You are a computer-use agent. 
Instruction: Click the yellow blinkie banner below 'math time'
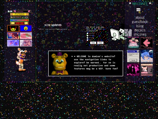click(x=19, y=14)
